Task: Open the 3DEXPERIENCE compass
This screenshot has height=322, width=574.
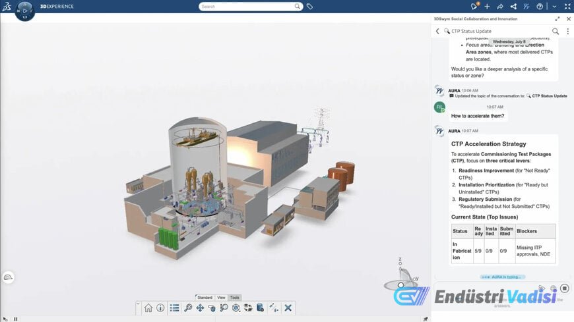Action: [25, 11]
